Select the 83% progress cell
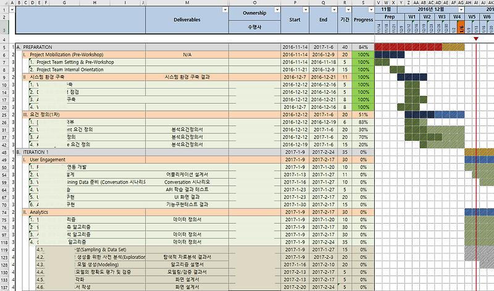 tap(363, 122)
